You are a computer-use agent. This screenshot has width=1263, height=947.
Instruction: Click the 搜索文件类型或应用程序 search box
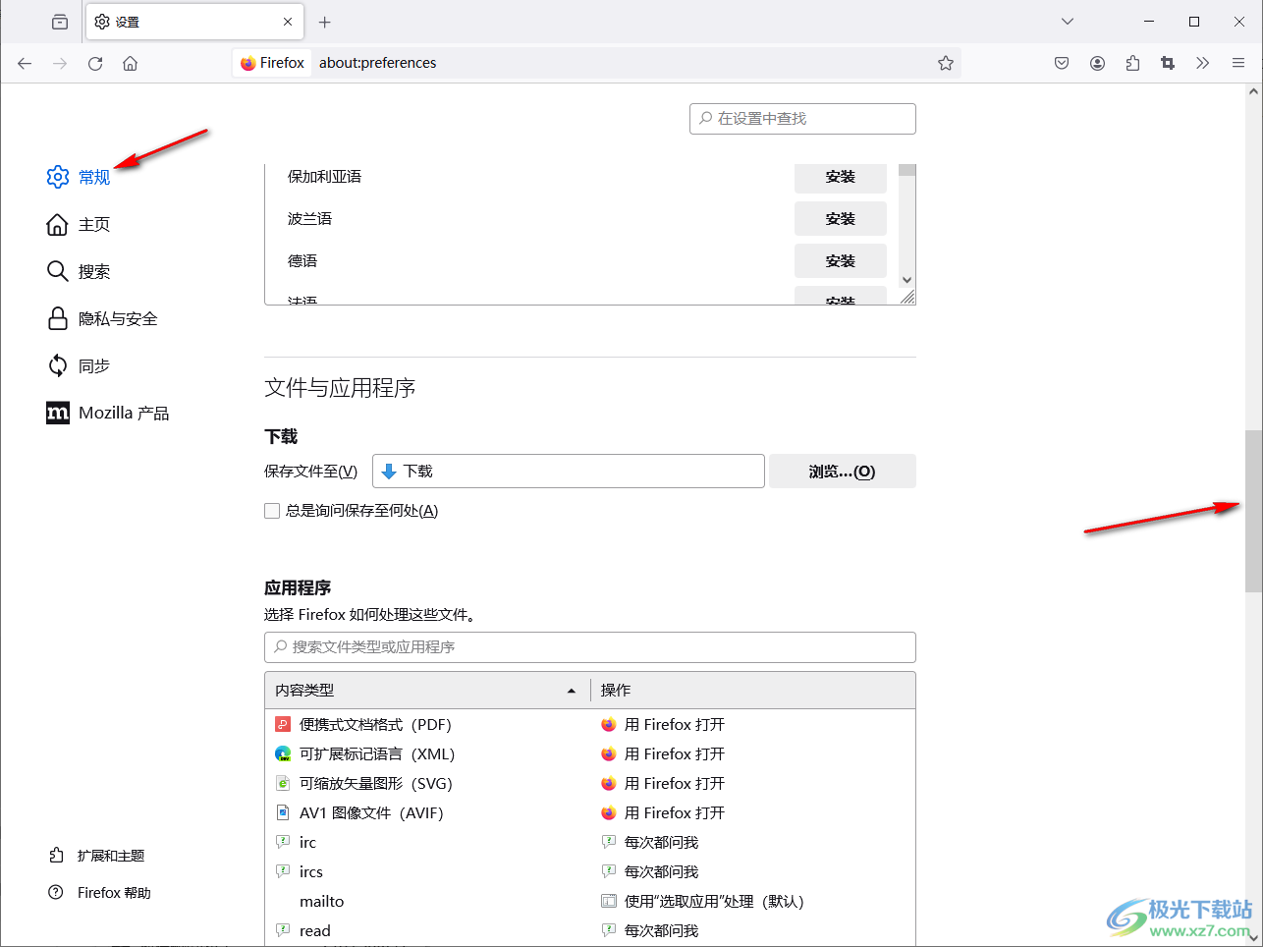coord(590,647)
